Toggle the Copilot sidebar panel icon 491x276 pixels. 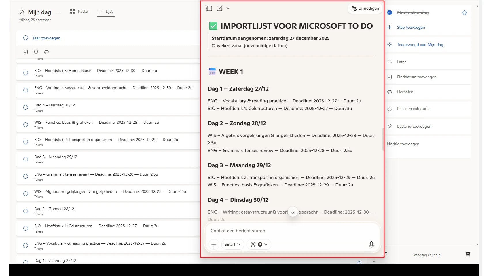(209, 8)
